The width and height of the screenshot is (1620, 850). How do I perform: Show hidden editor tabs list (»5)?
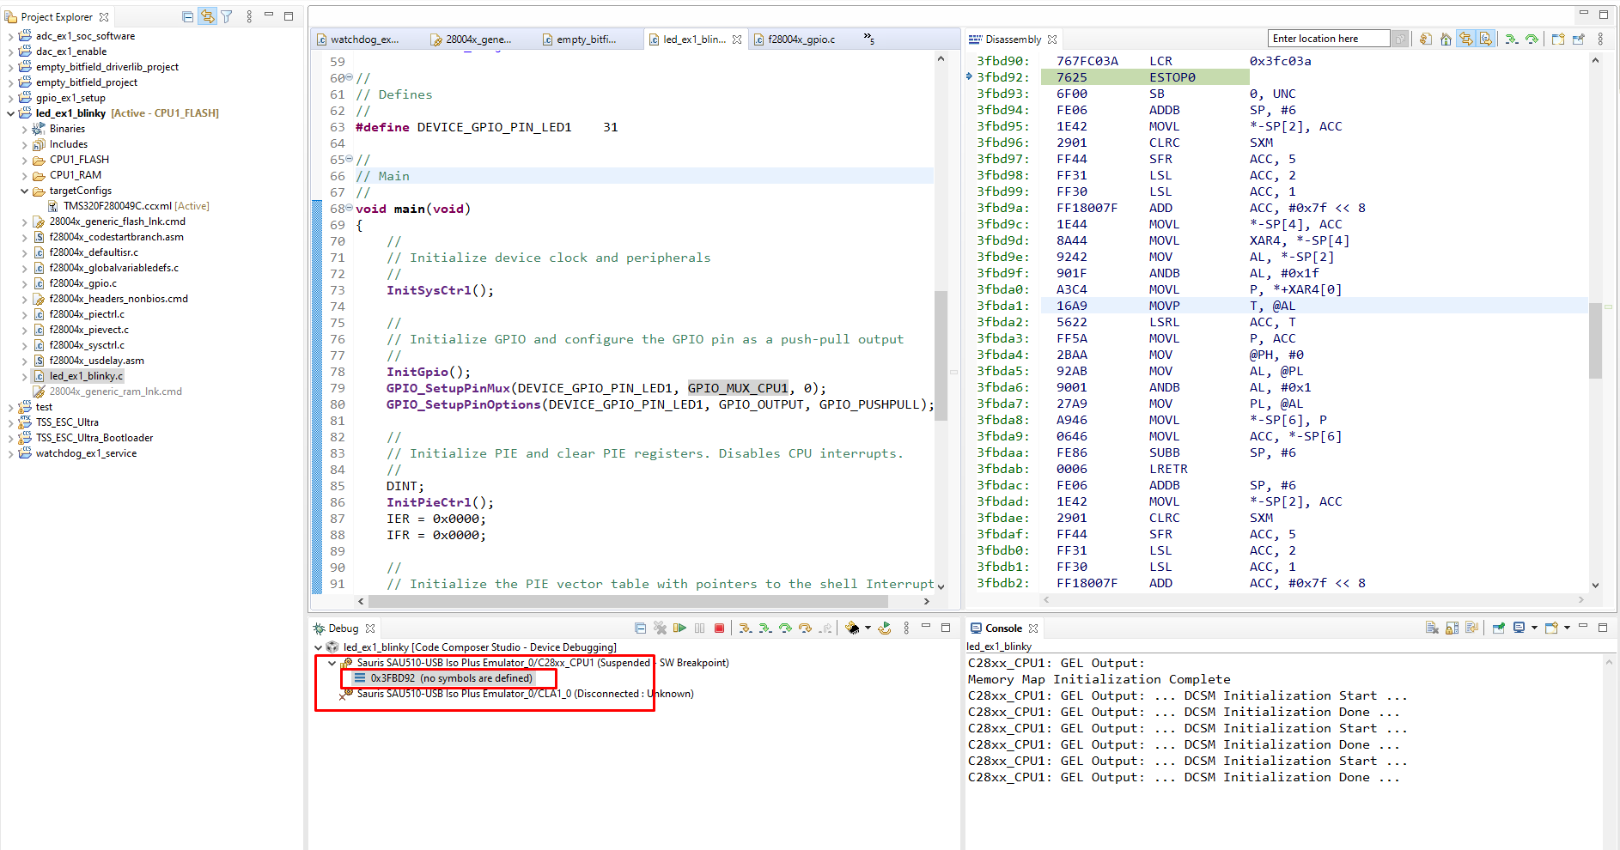pos(869,39)
